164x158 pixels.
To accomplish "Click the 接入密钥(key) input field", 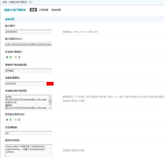I will point(28,45).
